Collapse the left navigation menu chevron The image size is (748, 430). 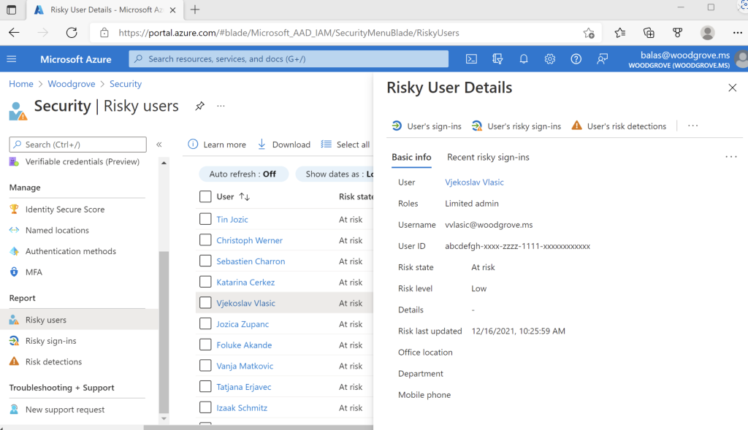click(x=159, y=144)
